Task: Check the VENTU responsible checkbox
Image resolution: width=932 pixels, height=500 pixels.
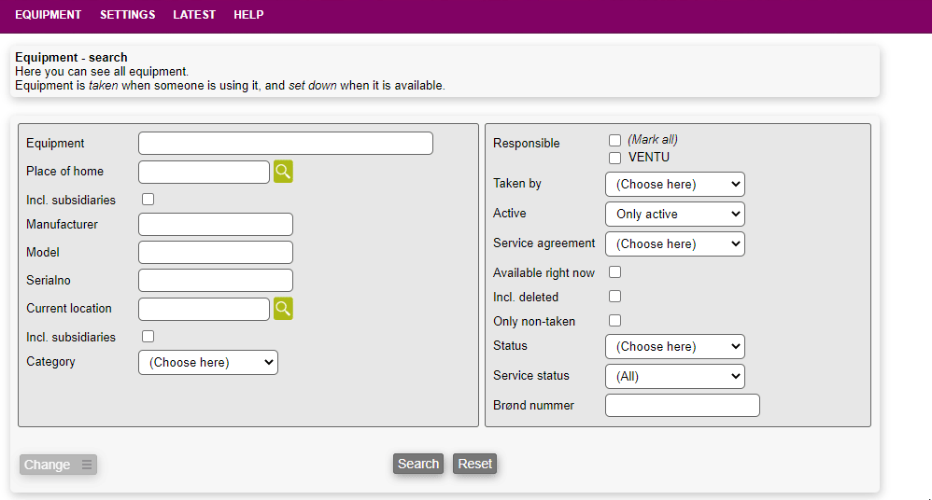Action: (614, 158)
